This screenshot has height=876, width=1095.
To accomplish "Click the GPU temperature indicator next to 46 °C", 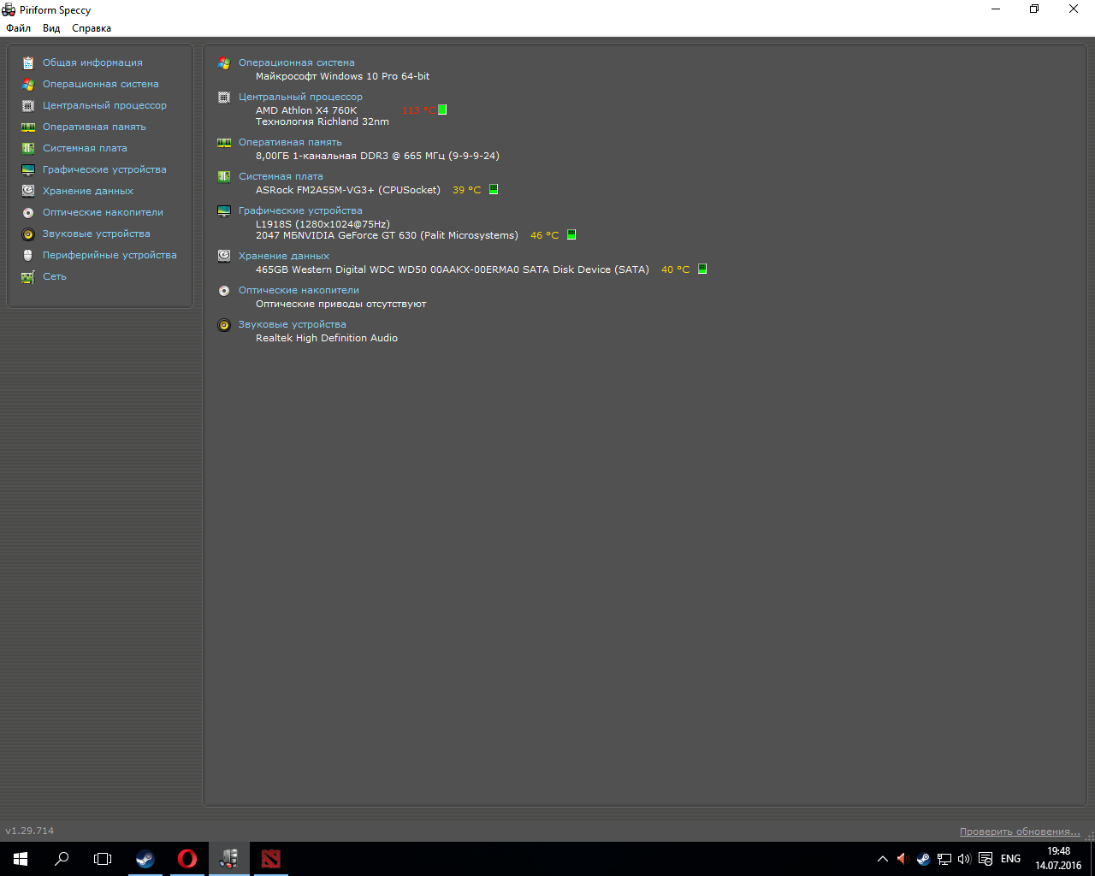I will 571,234.
